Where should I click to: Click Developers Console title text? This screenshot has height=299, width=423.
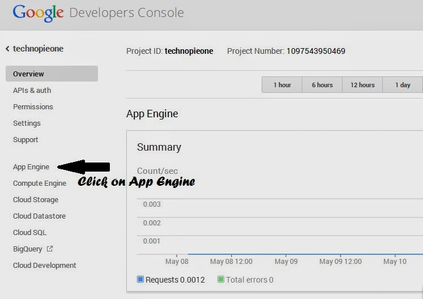126,12
